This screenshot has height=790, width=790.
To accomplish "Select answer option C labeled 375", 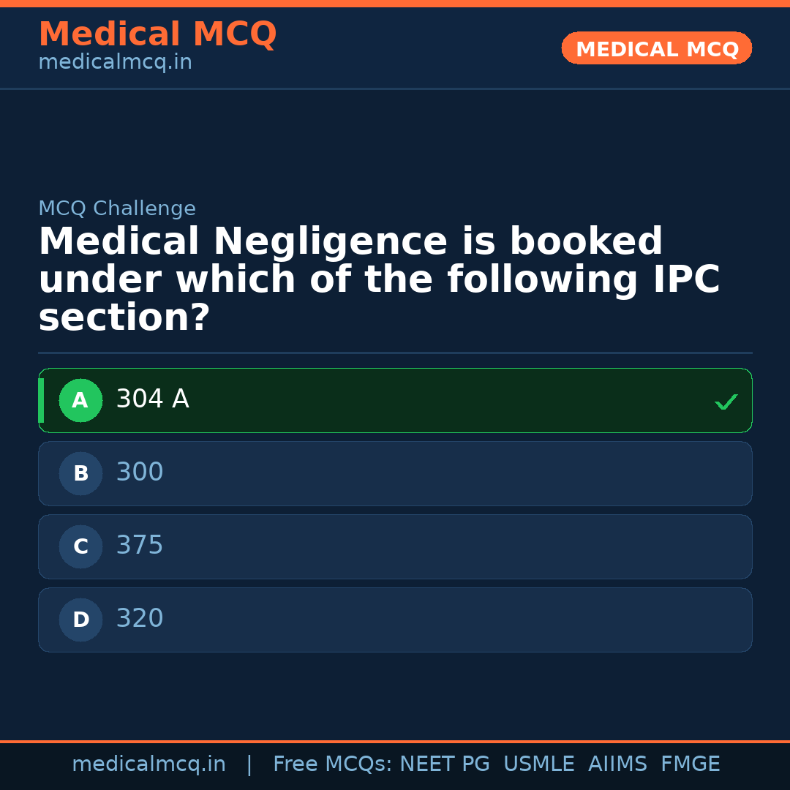I will pyautogui.click(x=395, y=546).
